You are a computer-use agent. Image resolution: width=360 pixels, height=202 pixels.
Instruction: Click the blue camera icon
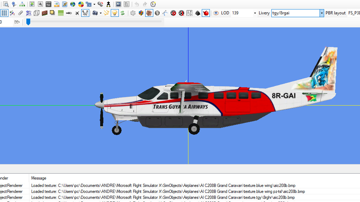point(95,13)
